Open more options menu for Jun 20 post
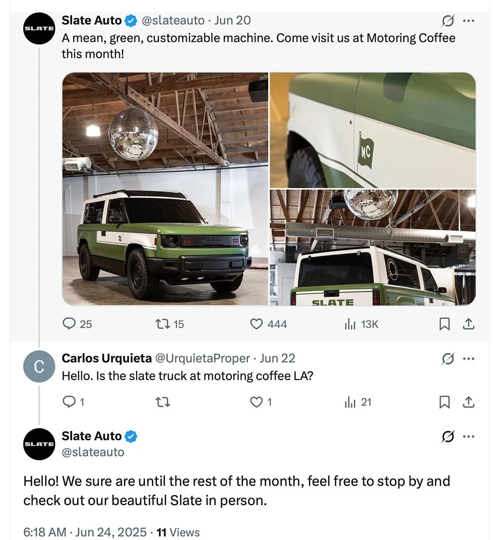494x540 pixels. point(468,20)
